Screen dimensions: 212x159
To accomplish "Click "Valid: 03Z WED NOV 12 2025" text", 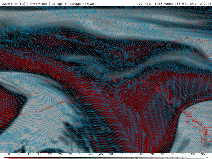I will point(188,4).
